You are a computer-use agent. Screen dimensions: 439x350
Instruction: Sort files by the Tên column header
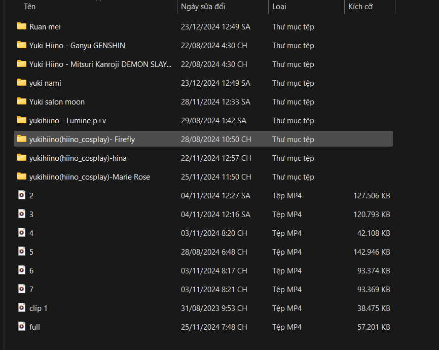tap(30, 7)
